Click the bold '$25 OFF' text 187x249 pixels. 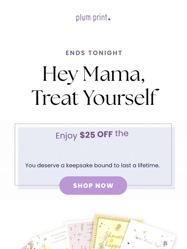tap(96, 135)
